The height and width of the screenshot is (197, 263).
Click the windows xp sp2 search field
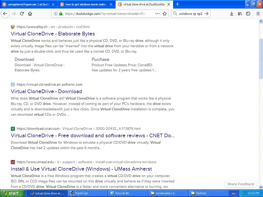(191, 14)
